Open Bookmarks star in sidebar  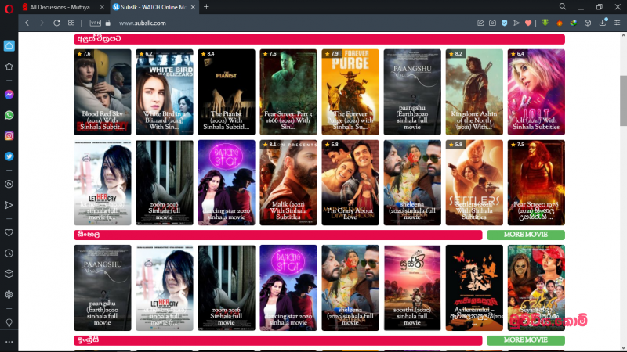point(9,66)
